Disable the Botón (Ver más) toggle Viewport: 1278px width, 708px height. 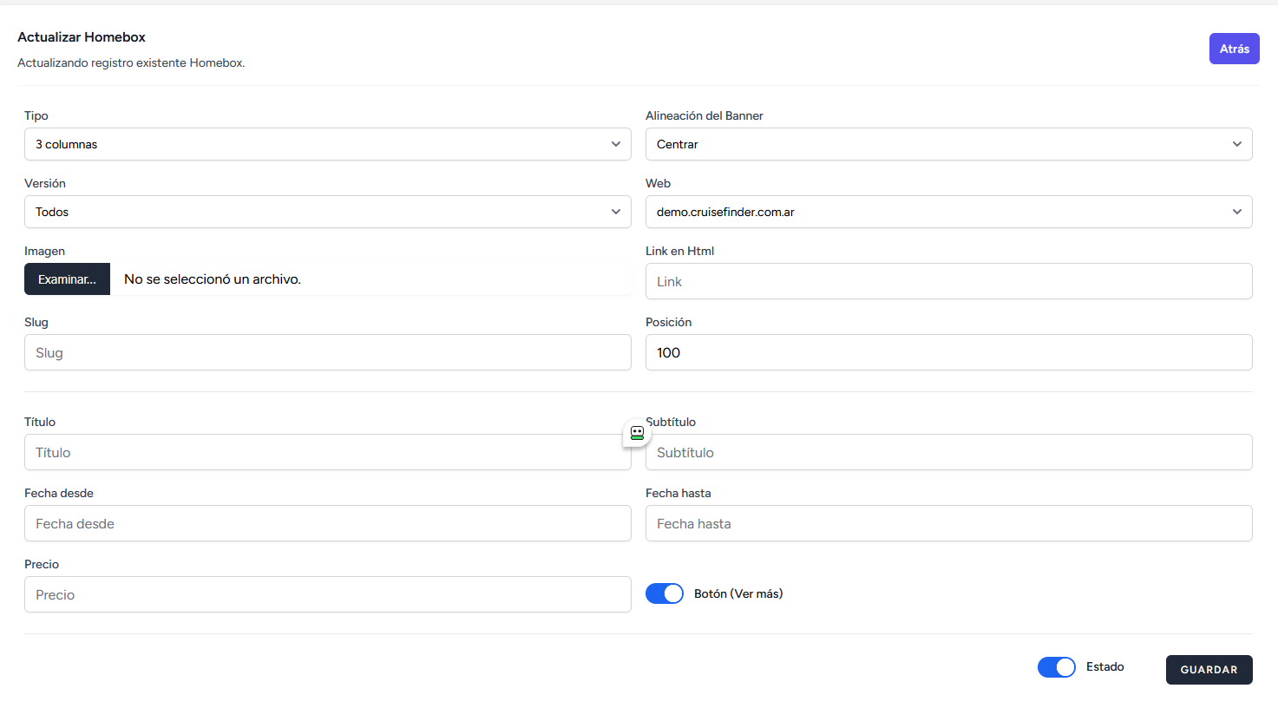click(x=665, y=593)
